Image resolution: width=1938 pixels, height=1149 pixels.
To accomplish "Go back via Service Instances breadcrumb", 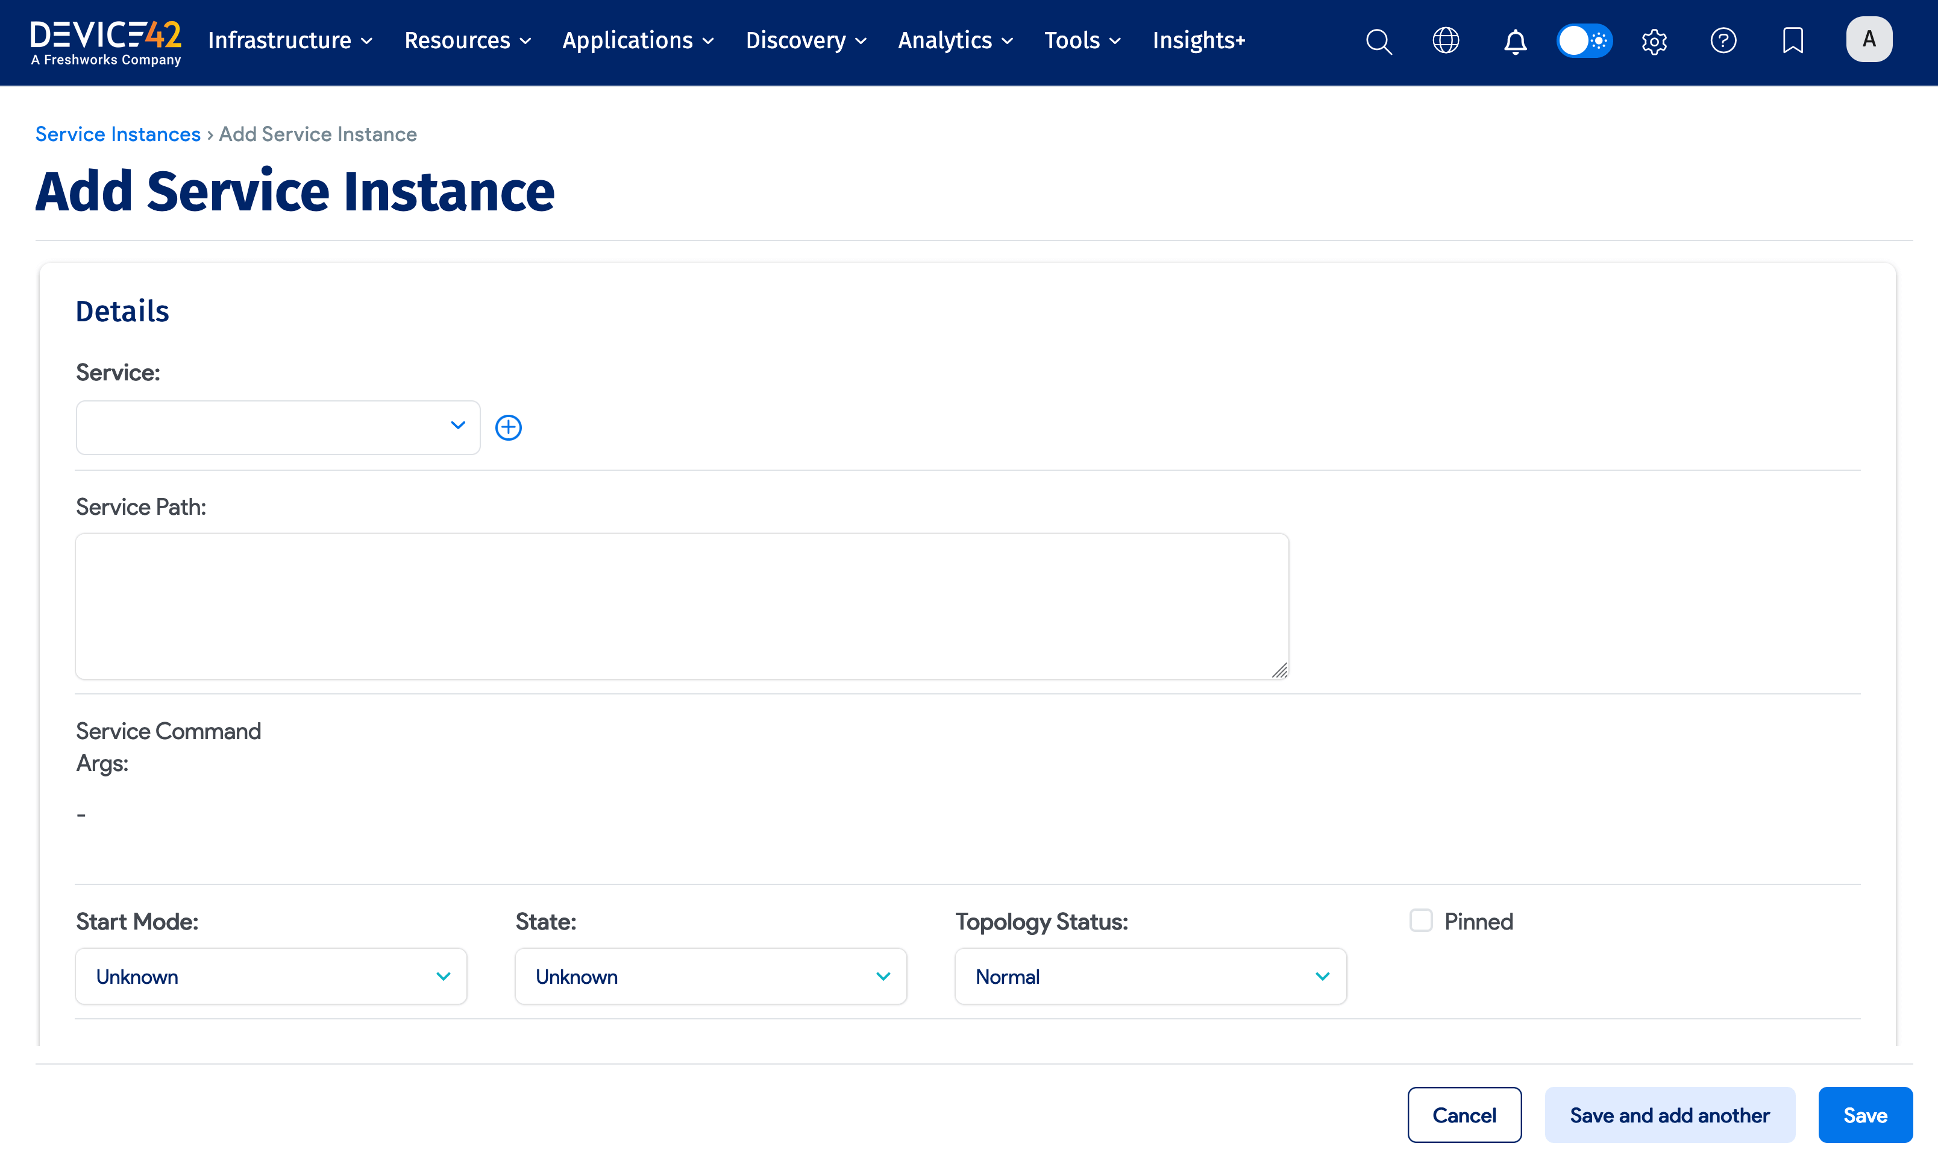I will [x=118, y=133].
